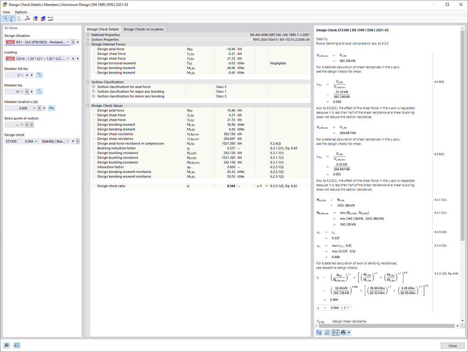Open the decimal places settings icon bottom left
This screenshot has width=468, height=352.
coord(17,346)
